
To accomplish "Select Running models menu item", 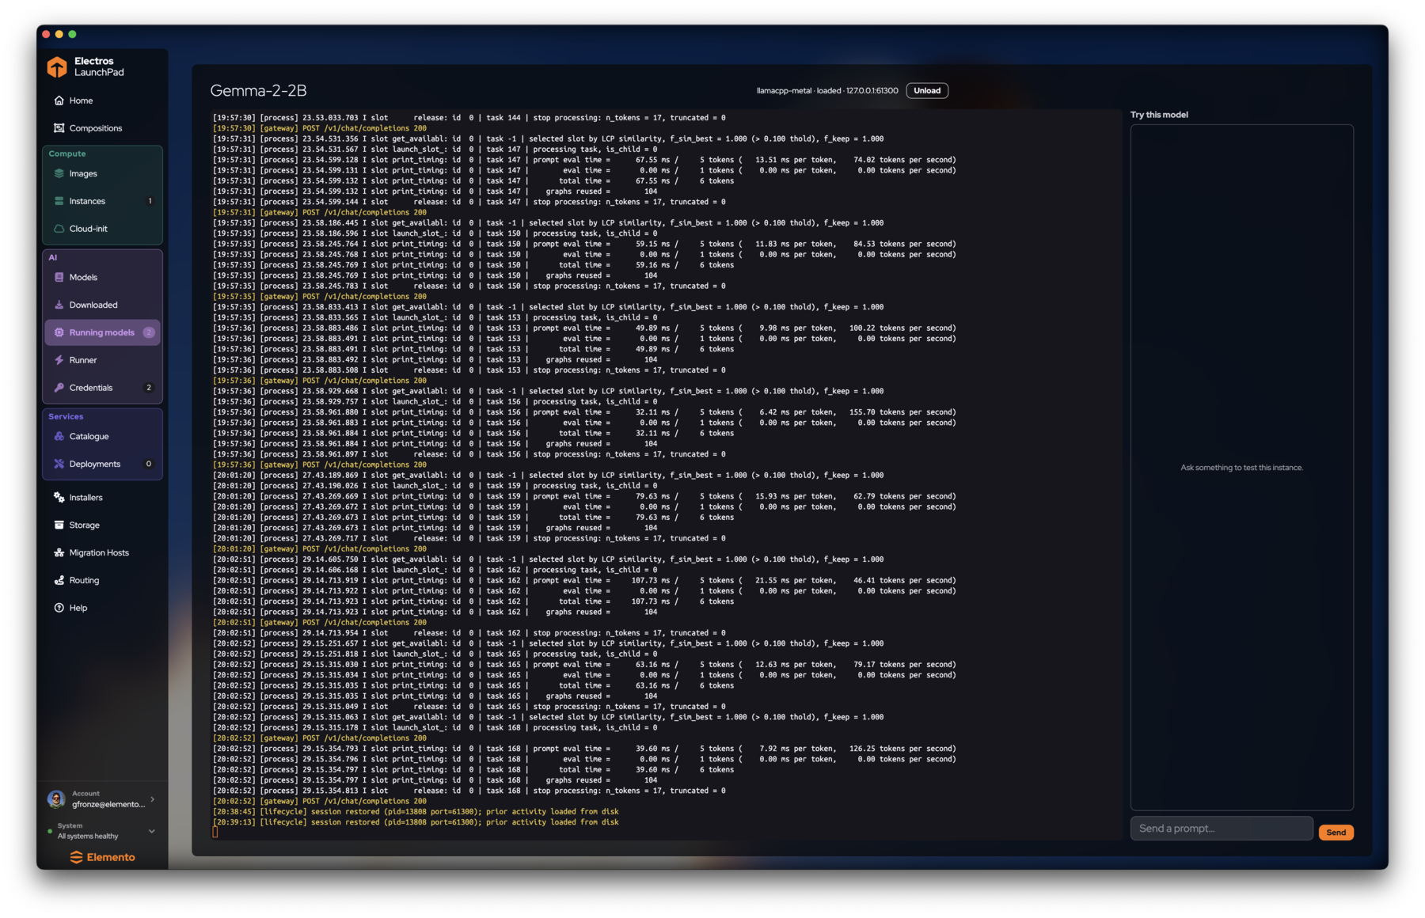I will click(102, 332).
